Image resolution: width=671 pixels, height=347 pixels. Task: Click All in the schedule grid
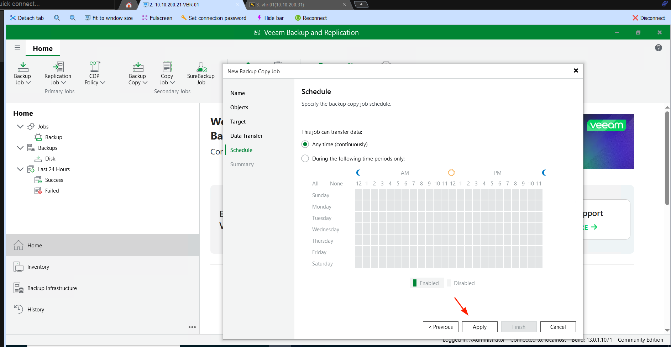[x=315, y=183]
